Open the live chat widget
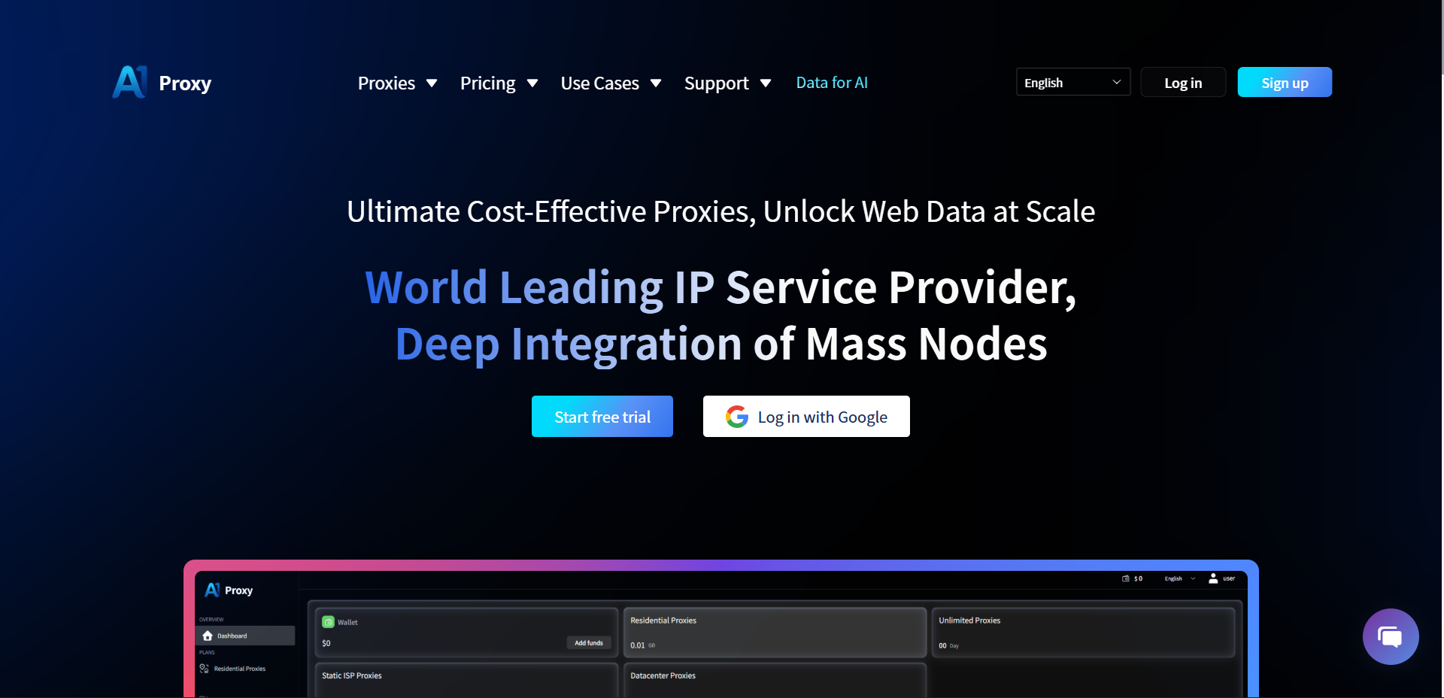Viewport: 1444px width, 698px height. 1391,637
